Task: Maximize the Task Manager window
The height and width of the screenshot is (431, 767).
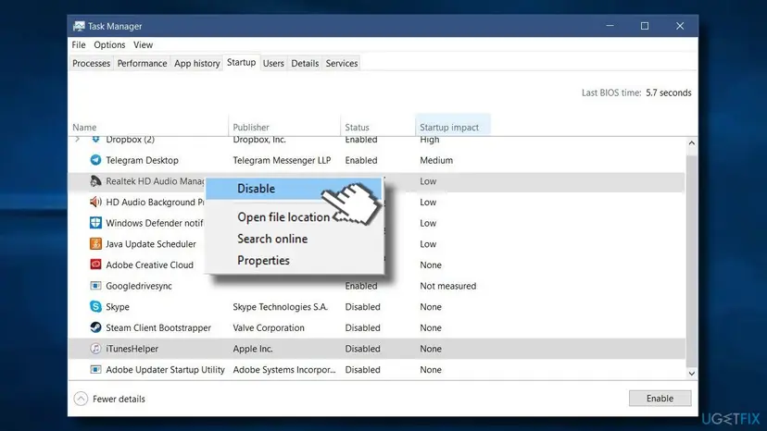Action: tap(645, 26)
